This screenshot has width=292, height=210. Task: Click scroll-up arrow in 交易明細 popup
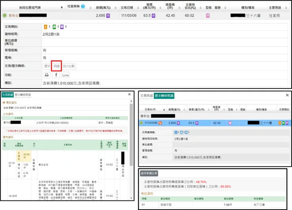131,101
